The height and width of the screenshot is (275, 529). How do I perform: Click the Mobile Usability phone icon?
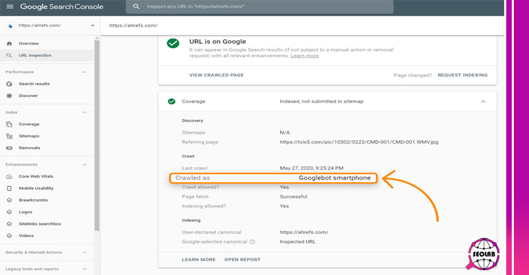point(9,188)
